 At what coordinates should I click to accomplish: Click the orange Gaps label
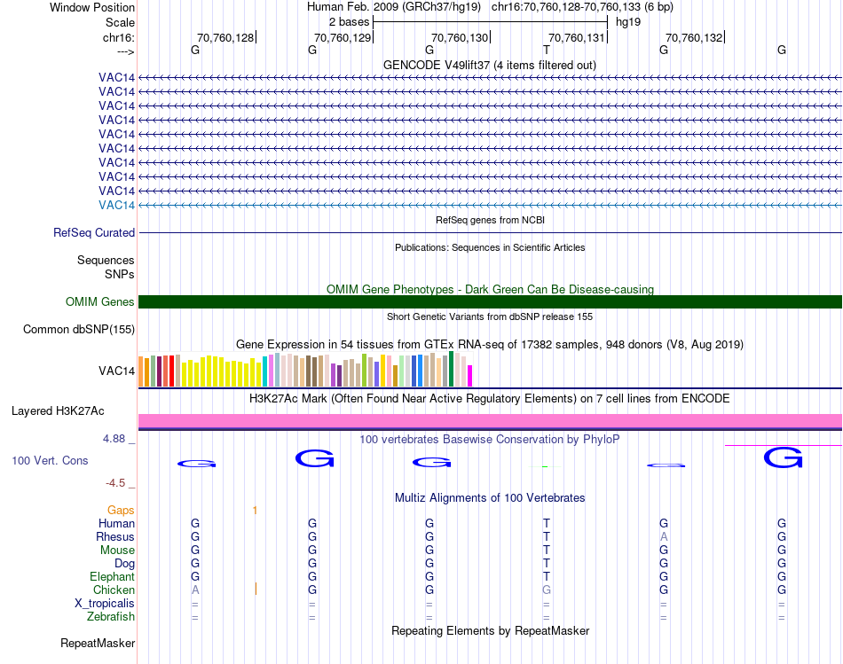121,510
